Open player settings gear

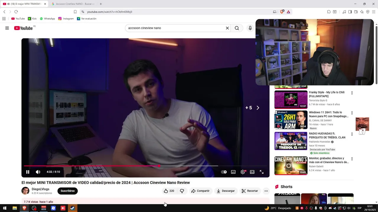(x=243, y=172)
